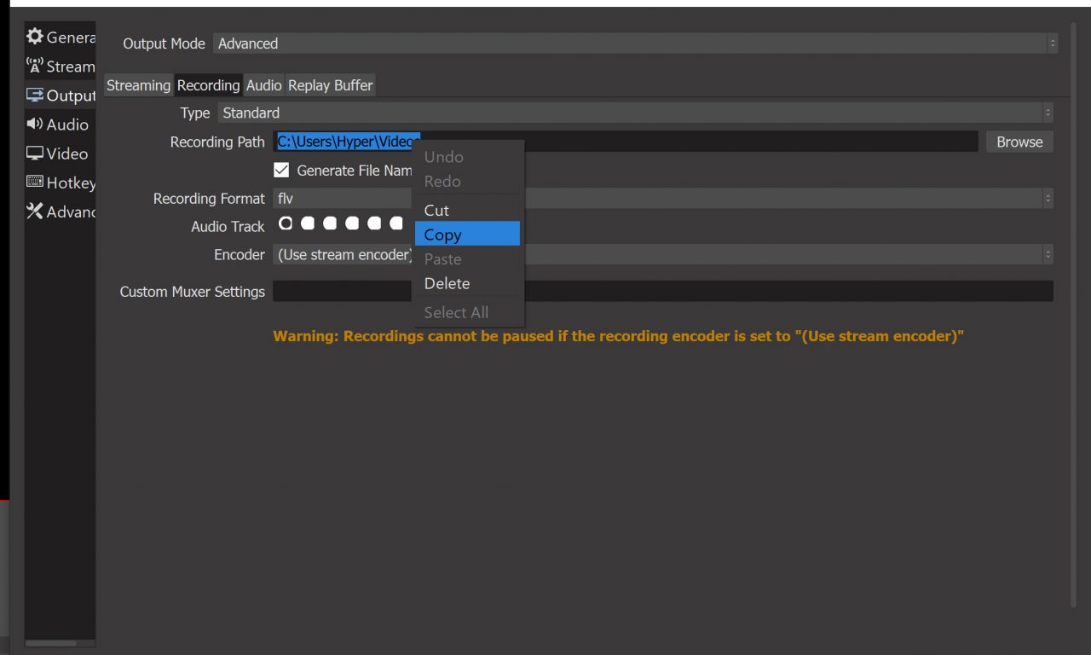
Task: Toggle Generate File Name checkbox
Action: click(x=281, y=171)
